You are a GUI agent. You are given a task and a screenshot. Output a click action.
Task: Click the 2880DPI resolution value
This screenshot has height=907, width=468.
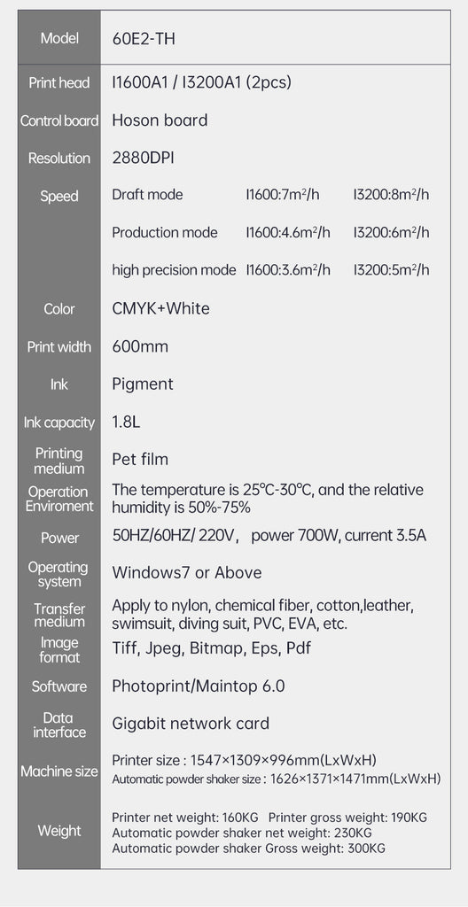(143, 158)
